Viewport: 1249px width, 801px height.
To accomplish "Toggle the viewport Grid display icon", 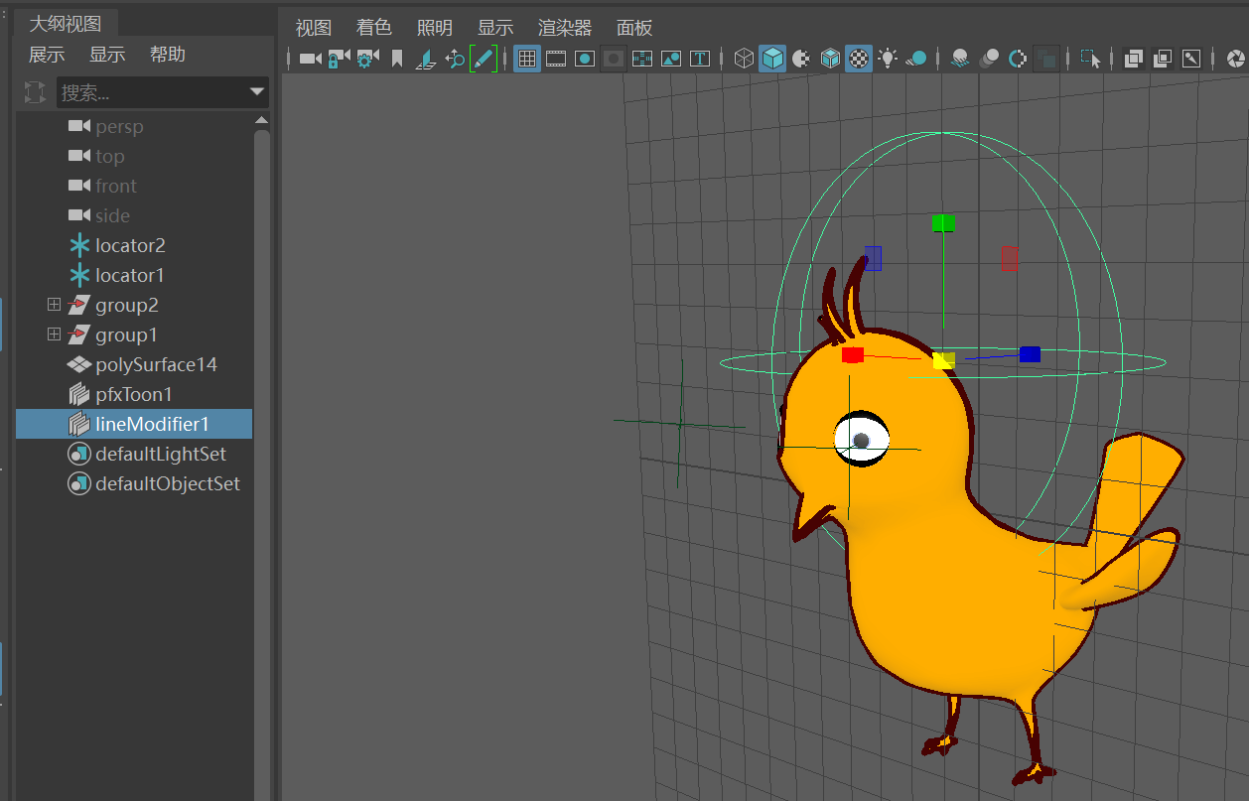I will (527, 59).
